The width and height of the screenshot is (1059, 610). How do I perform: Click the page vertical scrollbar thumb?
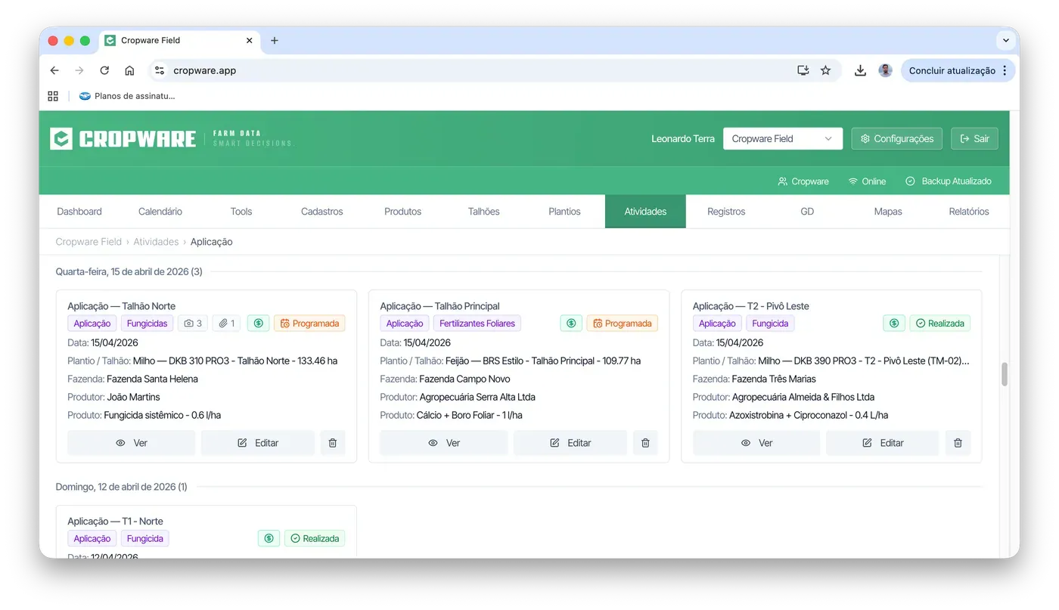(1005, 374)
